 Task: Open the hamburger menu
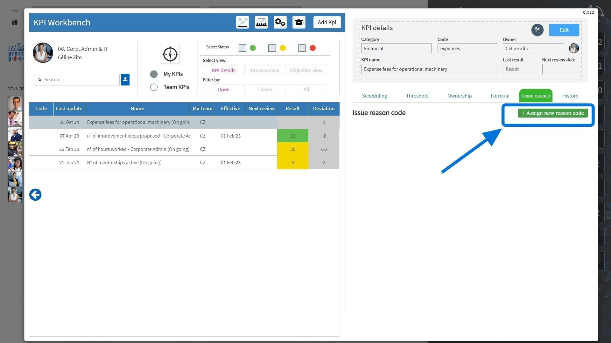pyautogui.click(x=15, y=12)
